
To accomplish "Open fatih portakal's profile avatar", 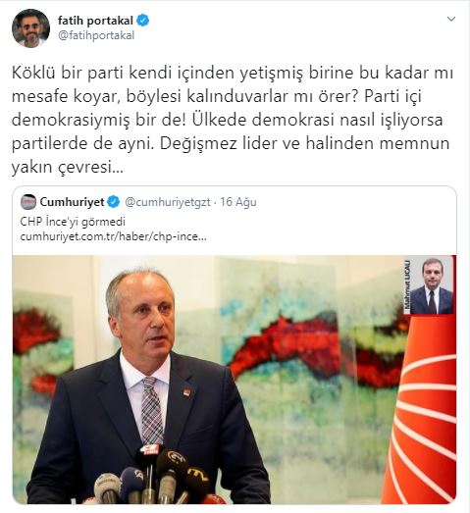I will coord(30,27).
